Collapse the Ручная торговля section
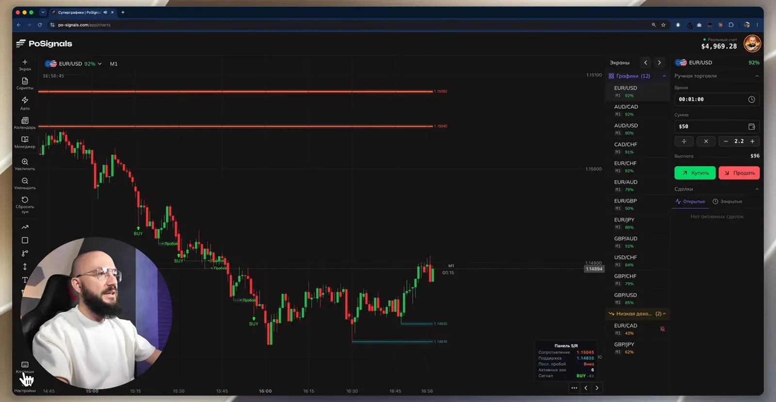The width and height of the screenshot is (776, 402). pos(757,76)
